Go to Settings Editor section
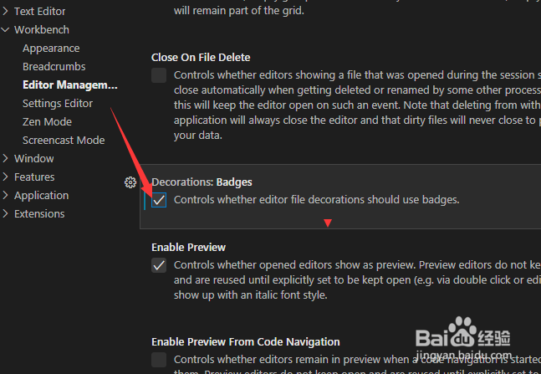This screenshot has width=541, height=374. tap(58, 103)
